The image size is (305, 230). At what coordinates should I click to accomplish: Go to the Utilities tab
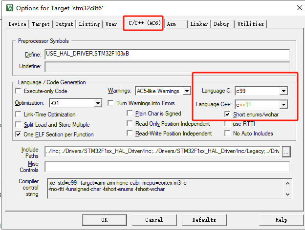coord(251,24)
